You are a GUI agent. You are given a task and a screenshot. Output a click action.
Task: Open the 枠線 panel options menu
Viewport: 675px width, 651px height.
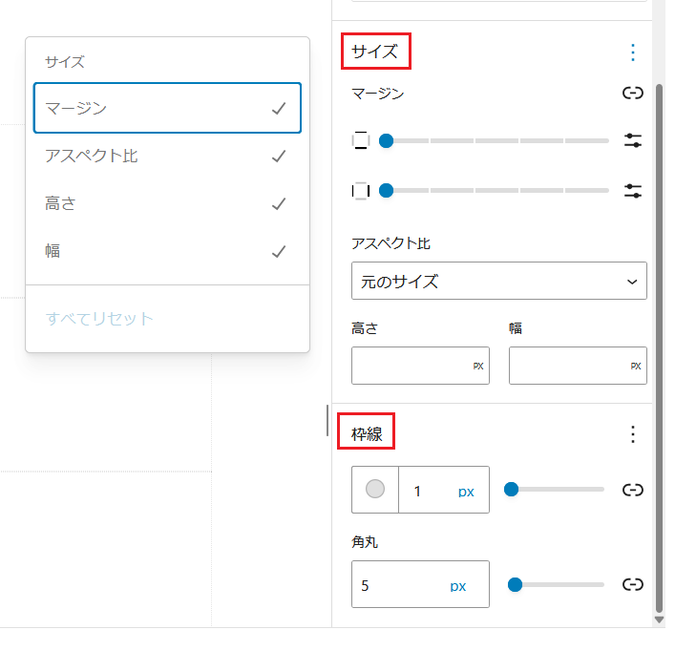pyautogui.click(x=632, y=434)
